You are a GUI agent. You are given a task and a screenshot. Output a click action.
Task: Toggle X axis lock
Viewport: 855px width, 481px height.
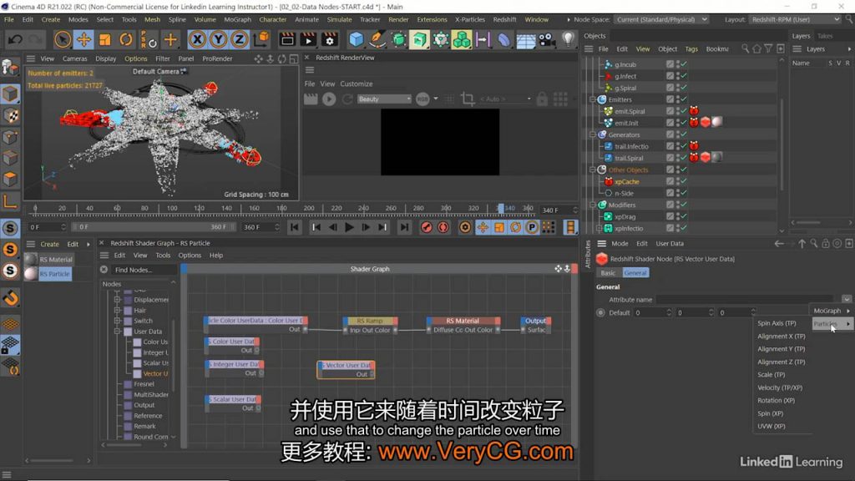(x=197, y=39)
